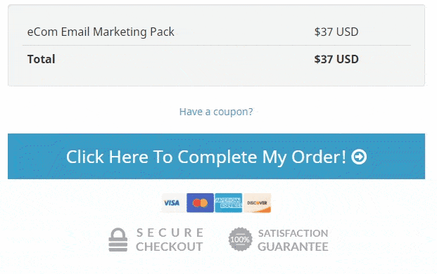Click the word GUARANTEE beside the seal
Image resolution: width=437 pixels, height=274 pixels.
pyautogui.click(x=293, y=247)
